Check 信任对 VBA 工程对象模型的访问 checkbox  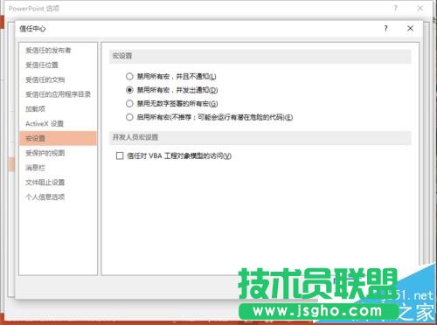point(120,156)
